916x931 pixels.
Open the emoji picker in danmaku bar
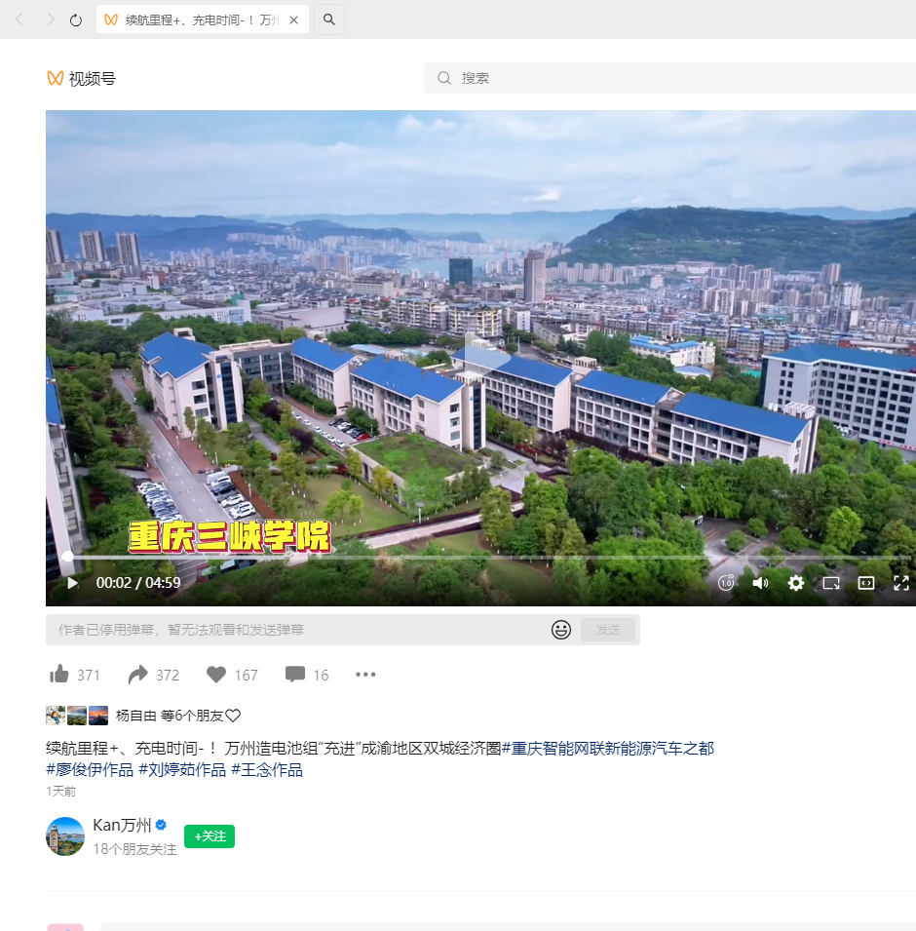coord(561,630)
